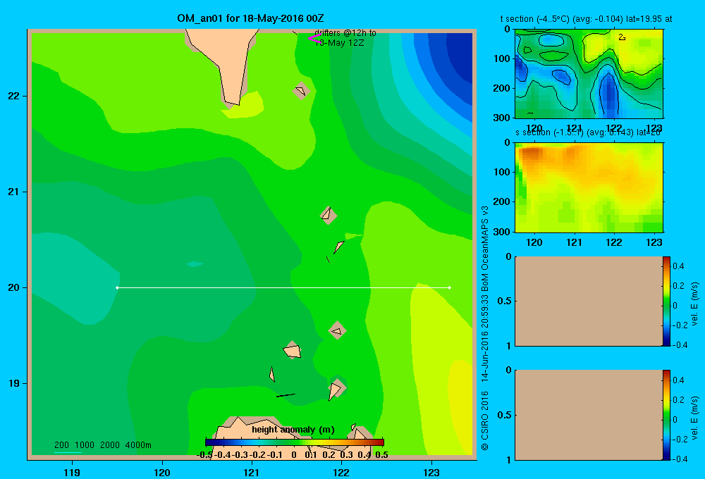Click the upper vel. E color bar
The image size is (705, 479).
666,301
